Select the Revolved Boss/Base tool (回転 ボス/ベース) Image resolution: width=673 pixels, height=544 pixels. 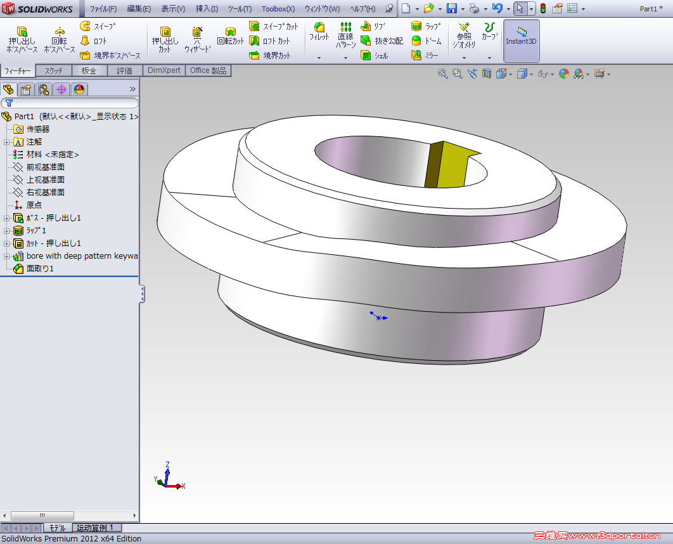[x=59, y=39]
